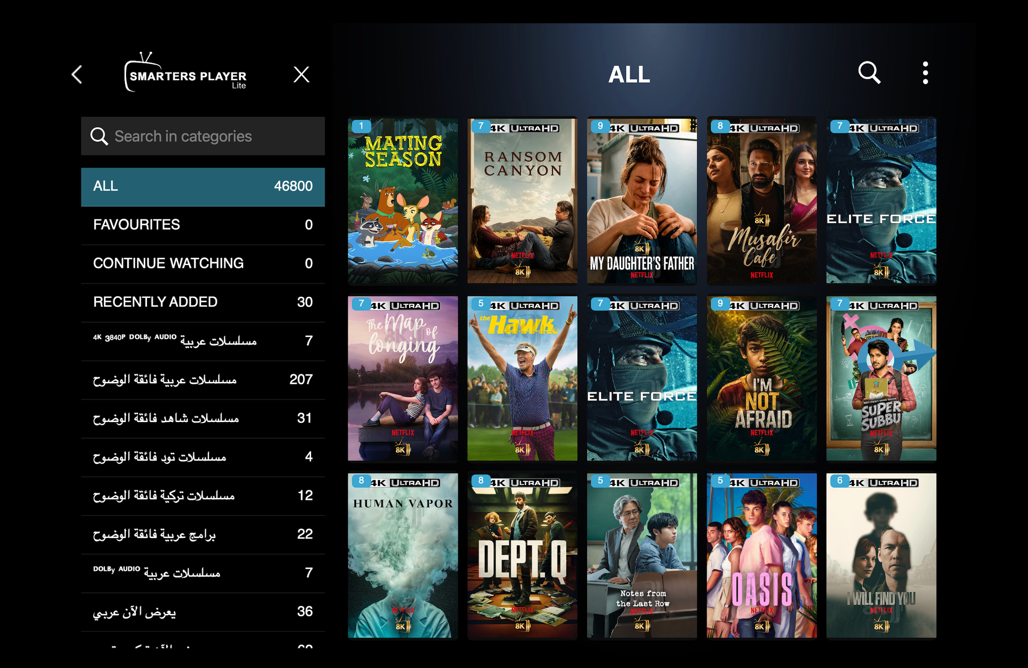Open the FAVOURITES category

click(203, 225)
